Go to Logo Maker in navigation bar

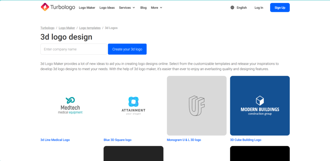(x=87, y=8)
